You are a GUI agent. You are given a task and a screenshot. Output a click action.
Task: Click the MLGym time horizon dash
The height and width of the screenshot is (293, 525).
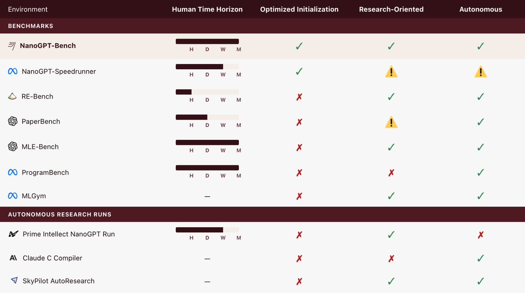point(207,196)
